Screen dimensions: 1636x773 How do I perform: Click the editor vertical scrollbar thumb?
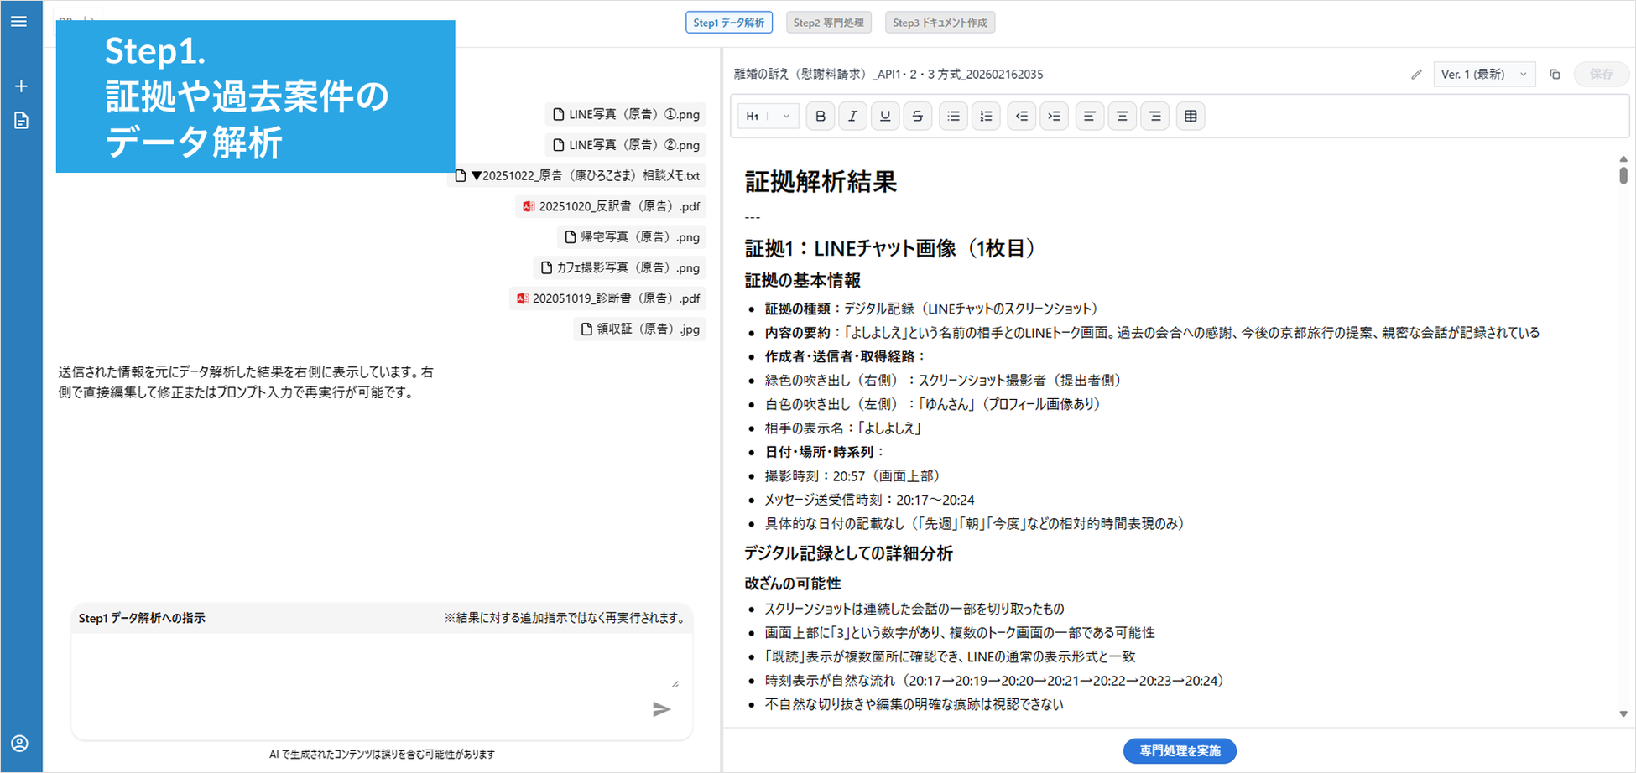point(1623,175)
